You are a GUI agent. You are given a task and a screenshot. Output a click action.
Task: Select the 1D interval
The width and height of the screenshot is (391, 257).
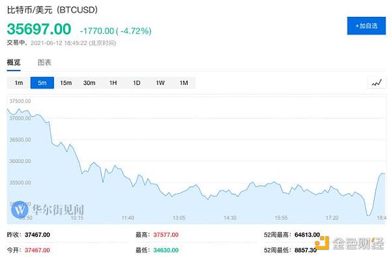[136, 83]
